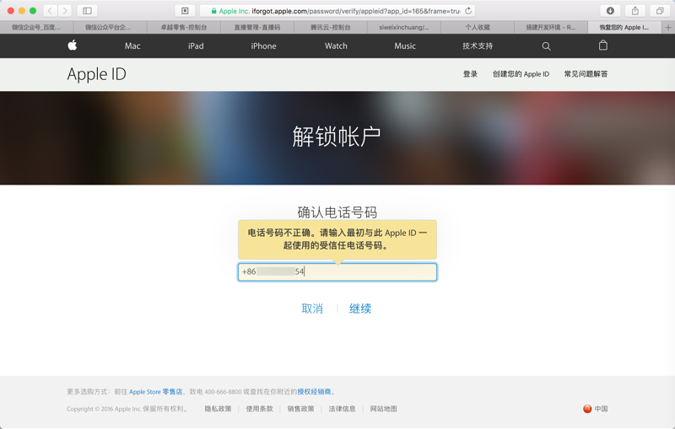The width and height of the screenshot is (675, 429).
Task: Open the Music menu item
Action: coord(405,46)
